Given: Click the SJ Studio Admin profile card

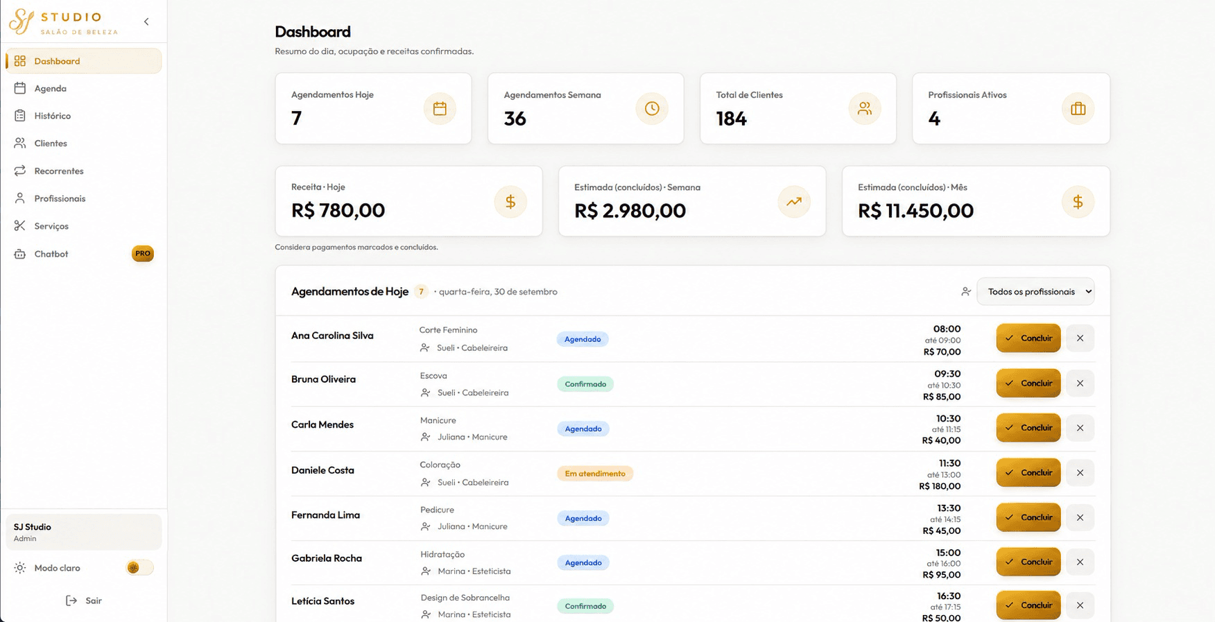Looking at the screenshot, I should pyautogui.click(x=84, y=532).
